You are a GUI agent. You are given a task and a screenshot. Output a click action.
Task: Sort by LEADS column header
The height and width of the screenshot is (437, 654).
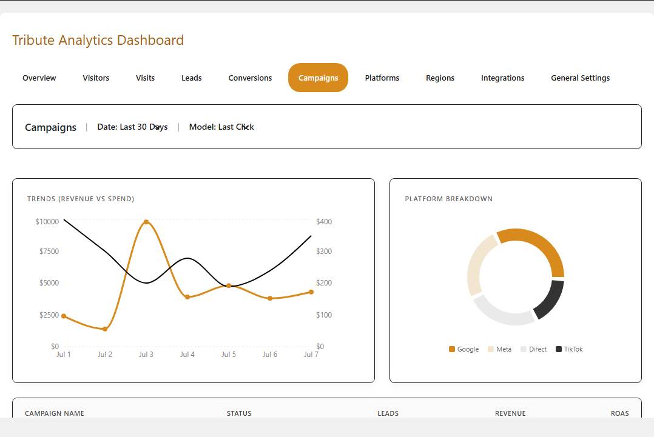point(388,413)
